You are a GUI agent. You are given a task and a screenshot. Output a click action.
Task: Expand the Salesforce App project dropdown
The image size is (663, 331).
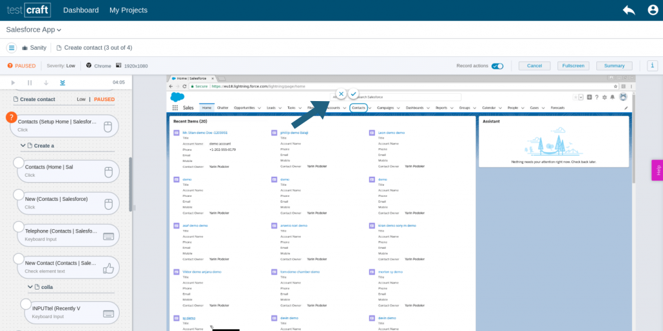tap(34, 30)
